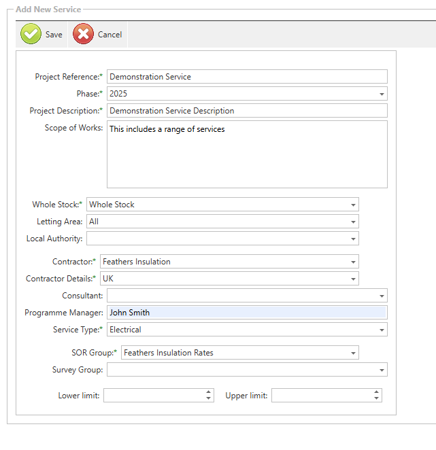Expand the Whole Stock dropdown
436x450 pixels.
353,205
